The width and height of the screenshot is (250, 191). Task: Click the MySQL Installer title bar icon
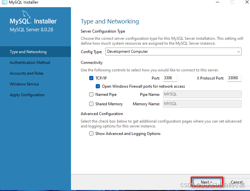[x=4, y=2]
